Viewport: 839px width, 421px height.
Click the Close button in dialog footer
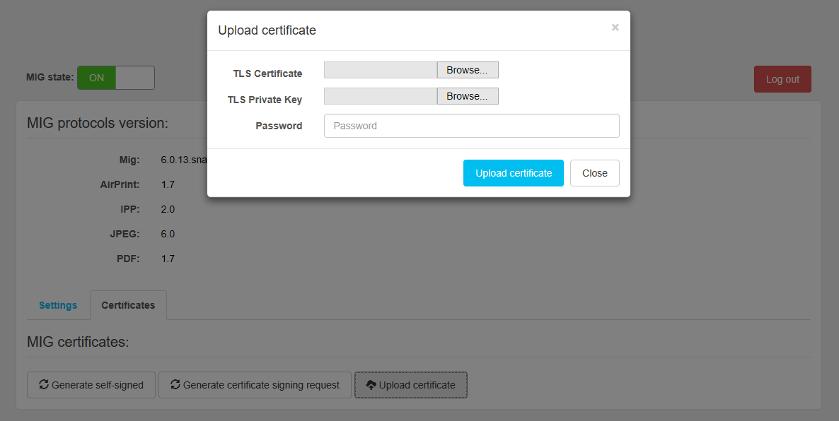[594, 173]
